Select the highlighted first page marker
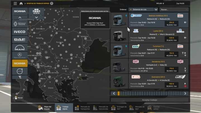The image size is (201, 113). coord(119,93)
